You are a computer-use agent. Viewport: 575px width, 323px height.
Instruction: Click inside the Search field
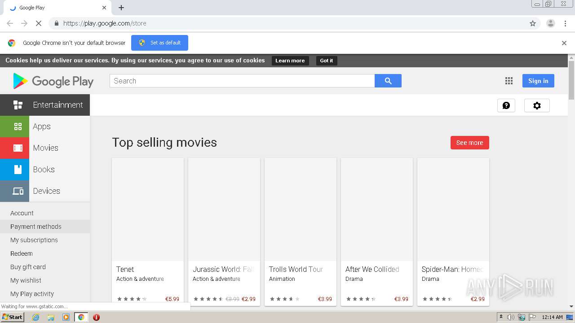tap(242, 81)
